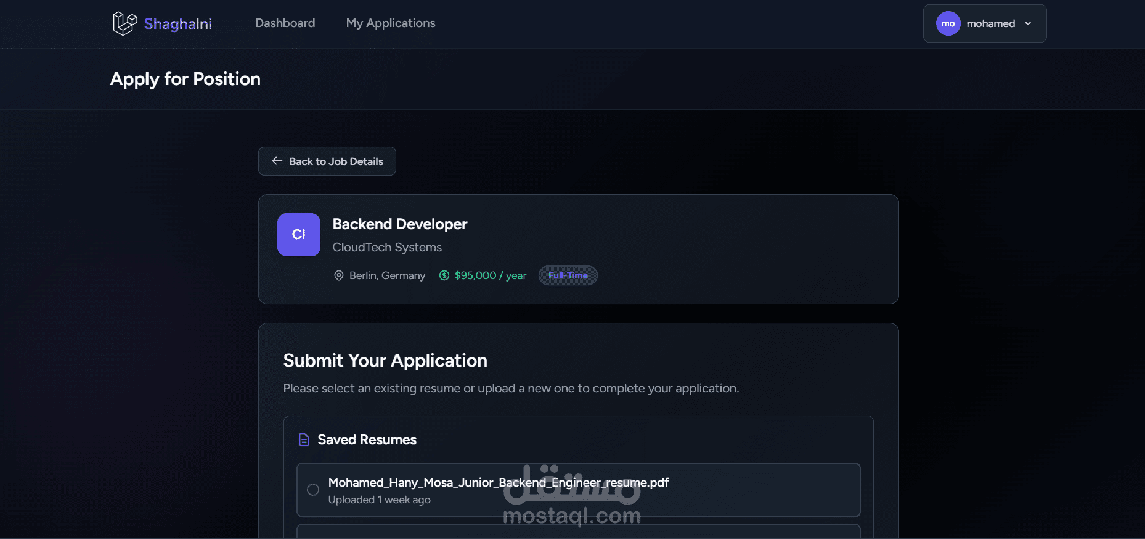Image resolution: width=1145 pixels, height=539 pixels.
Task: Open the mohamed user dropdown
Action: (985, 23)
